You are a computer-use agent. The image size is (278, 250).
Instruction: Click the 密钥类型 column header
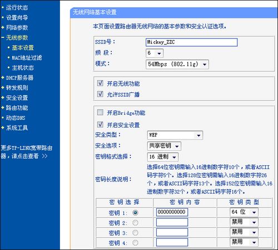244,202
